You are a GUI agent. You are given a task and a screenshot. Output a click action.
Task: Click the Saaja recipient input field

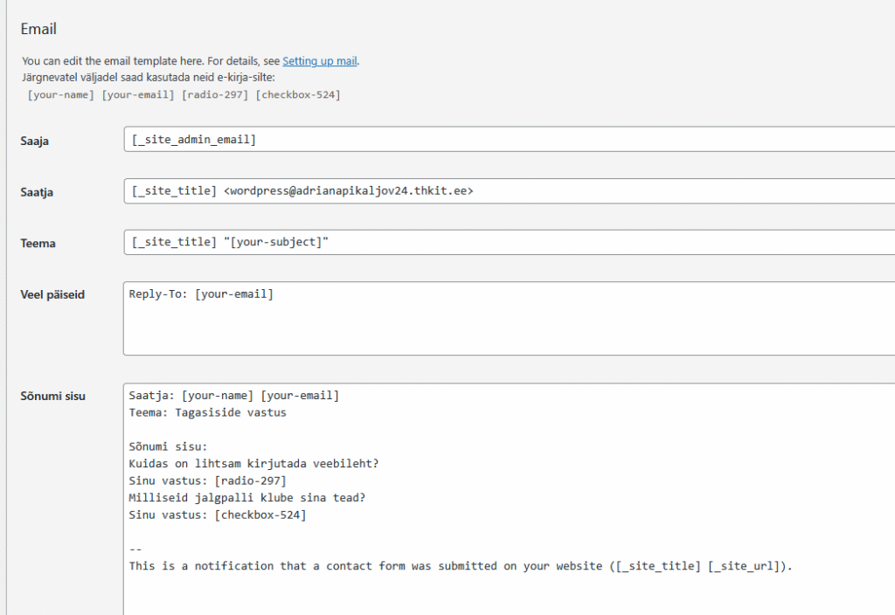pyautogui.click(x=509, y=140)
